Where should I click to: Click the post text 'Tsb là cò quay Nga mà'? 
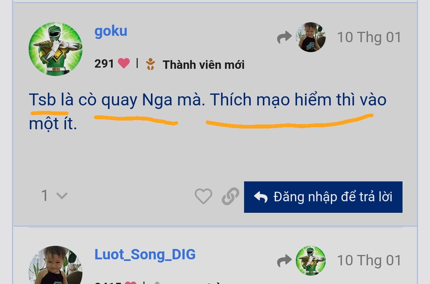tap(117, 100)
